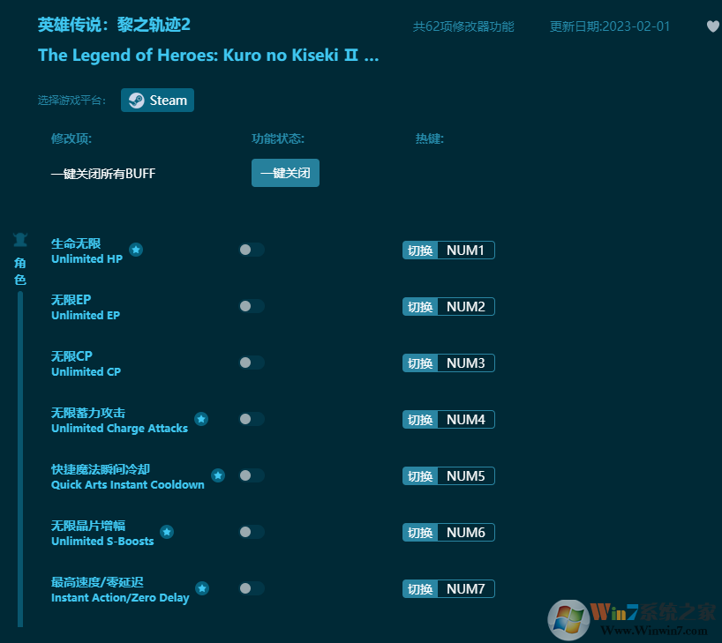This screenshot has width=722, height=643.
Task: Click star badge next to Unlimited HP
Action: pyautogui.click(x=135, y=250)
